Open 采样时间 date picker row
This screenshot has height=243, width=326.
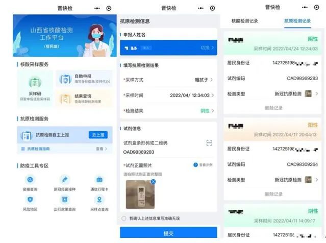point(169,95)
